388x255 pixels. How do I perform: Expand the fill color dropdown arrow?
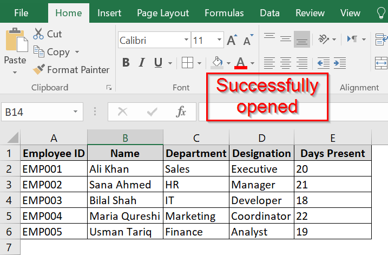pos(228,63)
